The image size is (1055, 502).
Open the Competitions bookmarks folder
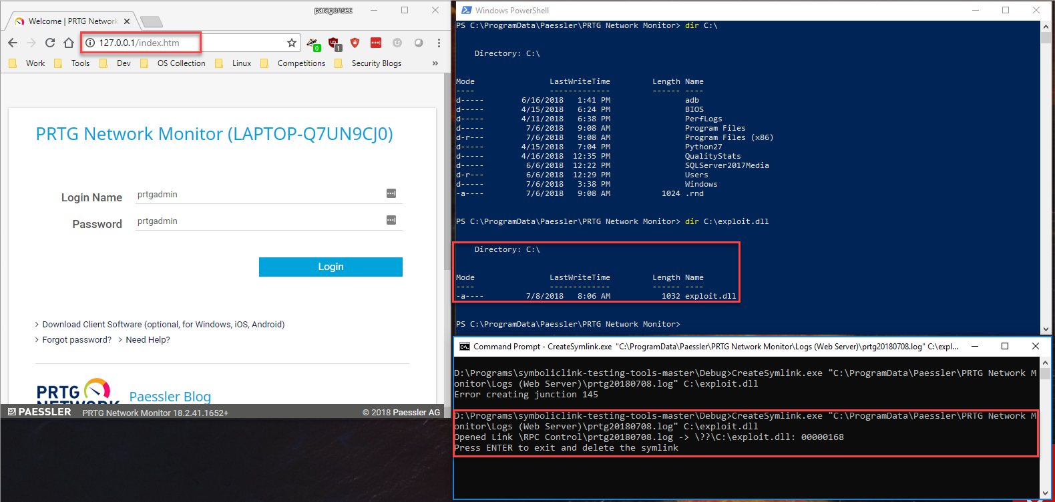pos(293,63)
